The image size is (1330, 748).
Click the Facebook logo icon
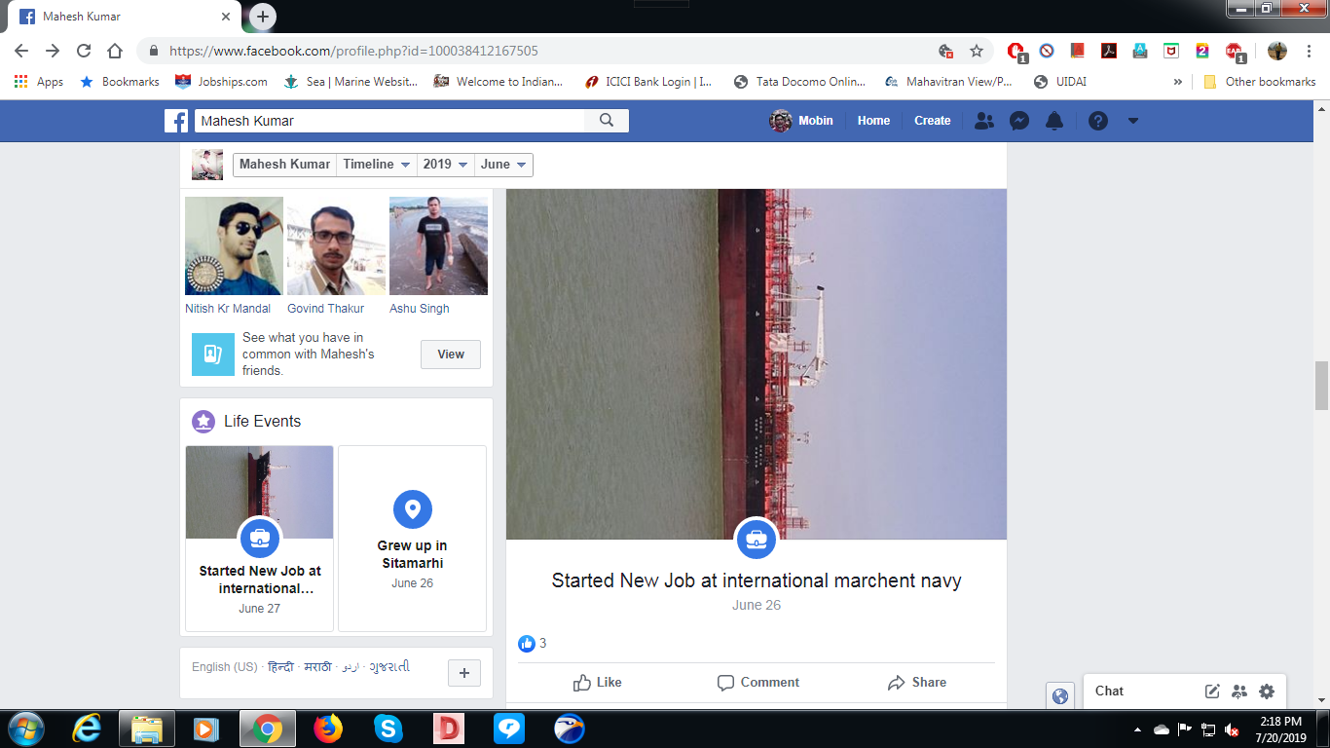click(176, 121)
